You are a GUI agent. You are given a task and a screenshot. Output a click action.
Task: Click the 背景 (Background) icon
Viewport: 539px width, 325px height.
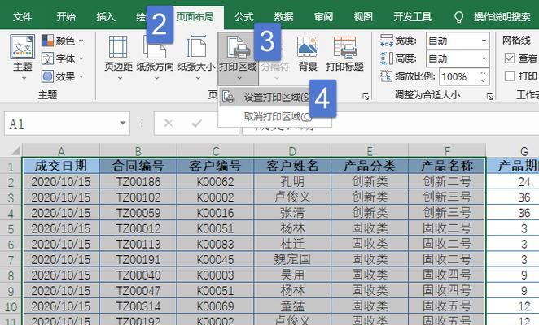pyautogui.click(x=308, y=54)
